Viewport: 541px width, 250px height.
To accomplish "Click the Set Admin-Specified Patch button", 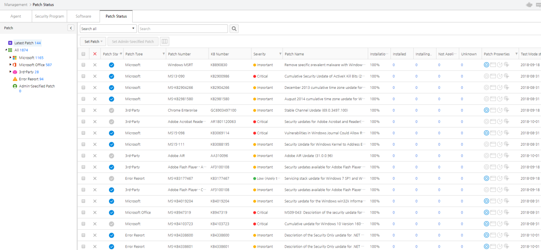I will 133,41.
